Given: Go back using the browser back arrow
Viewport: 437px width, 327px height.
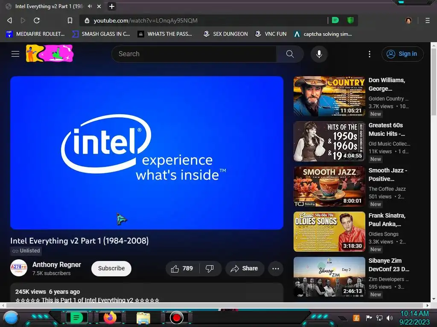Looking at the screenshot, I should coord(9,20).
